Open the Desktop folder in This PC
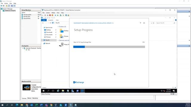191x107 pixels. coord(64,31)
